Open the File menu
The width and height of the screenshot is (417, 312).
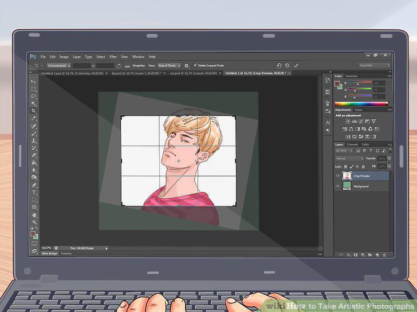43,57
